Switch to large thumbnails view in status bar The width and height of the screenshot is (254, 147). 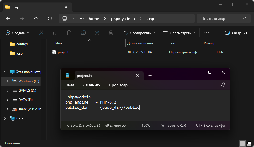click(249, 143)
